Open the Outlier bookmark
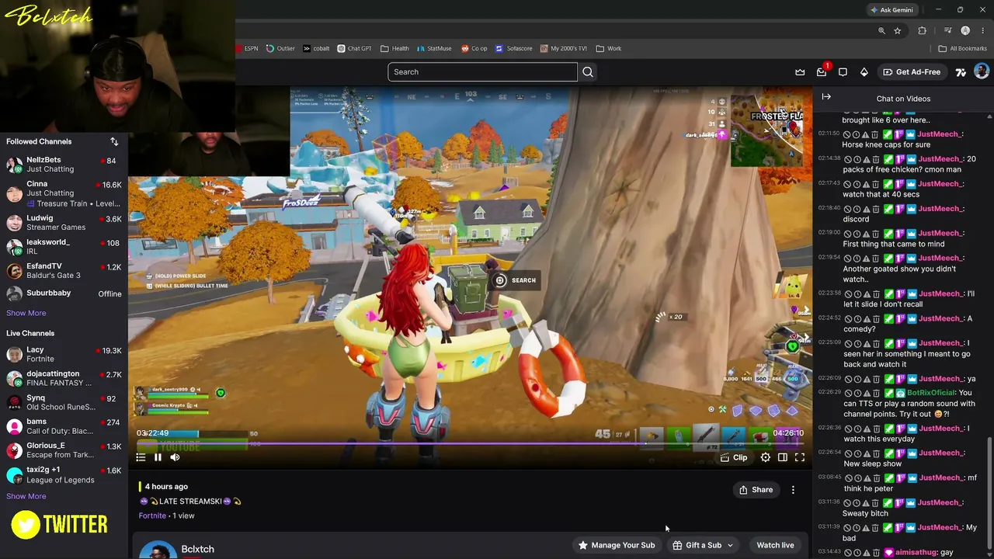This screenshot has width=994, height=559. (x=280, y=48)
